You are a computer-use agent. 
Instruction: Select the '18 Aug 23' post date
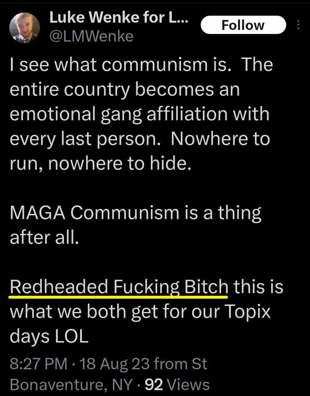[x=115, y=364]
